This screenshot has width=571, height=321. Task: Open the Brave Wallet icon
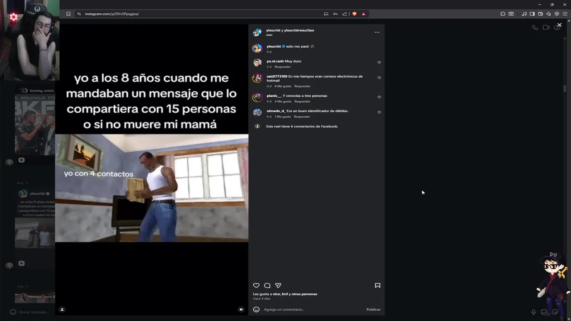tap(540, 14)
